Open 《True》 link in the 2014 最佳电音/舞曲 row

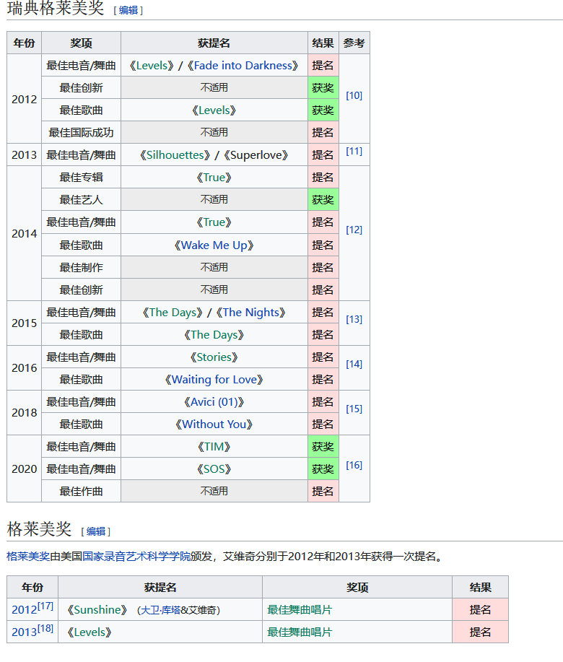(x=214, y=222)
